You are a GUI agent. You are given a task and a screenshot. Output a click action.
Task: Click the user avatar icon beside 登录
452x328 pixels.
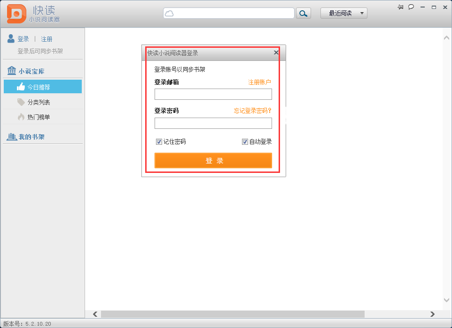tap(10, 38)
